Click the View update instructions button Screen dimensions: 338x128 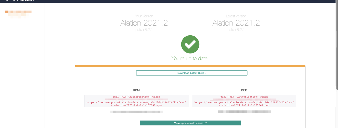(190, 123)
